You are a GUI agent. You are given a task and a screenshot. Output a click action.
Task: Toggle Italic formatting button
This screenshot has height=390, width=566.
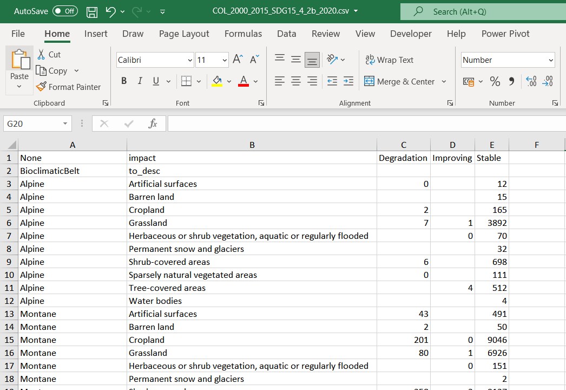coord(140,81)
